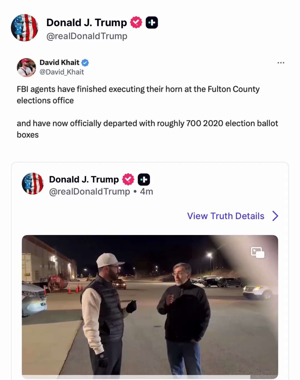The image size is (300, 380).
Task: Expand details with the right chevron arrow
Action: (275, 216)
